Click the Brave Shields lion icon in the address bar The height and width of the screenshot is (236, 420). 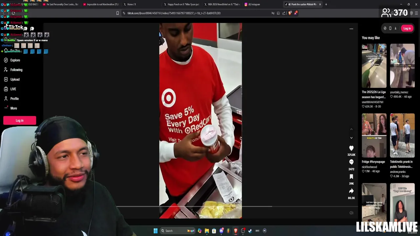(290, 13)
